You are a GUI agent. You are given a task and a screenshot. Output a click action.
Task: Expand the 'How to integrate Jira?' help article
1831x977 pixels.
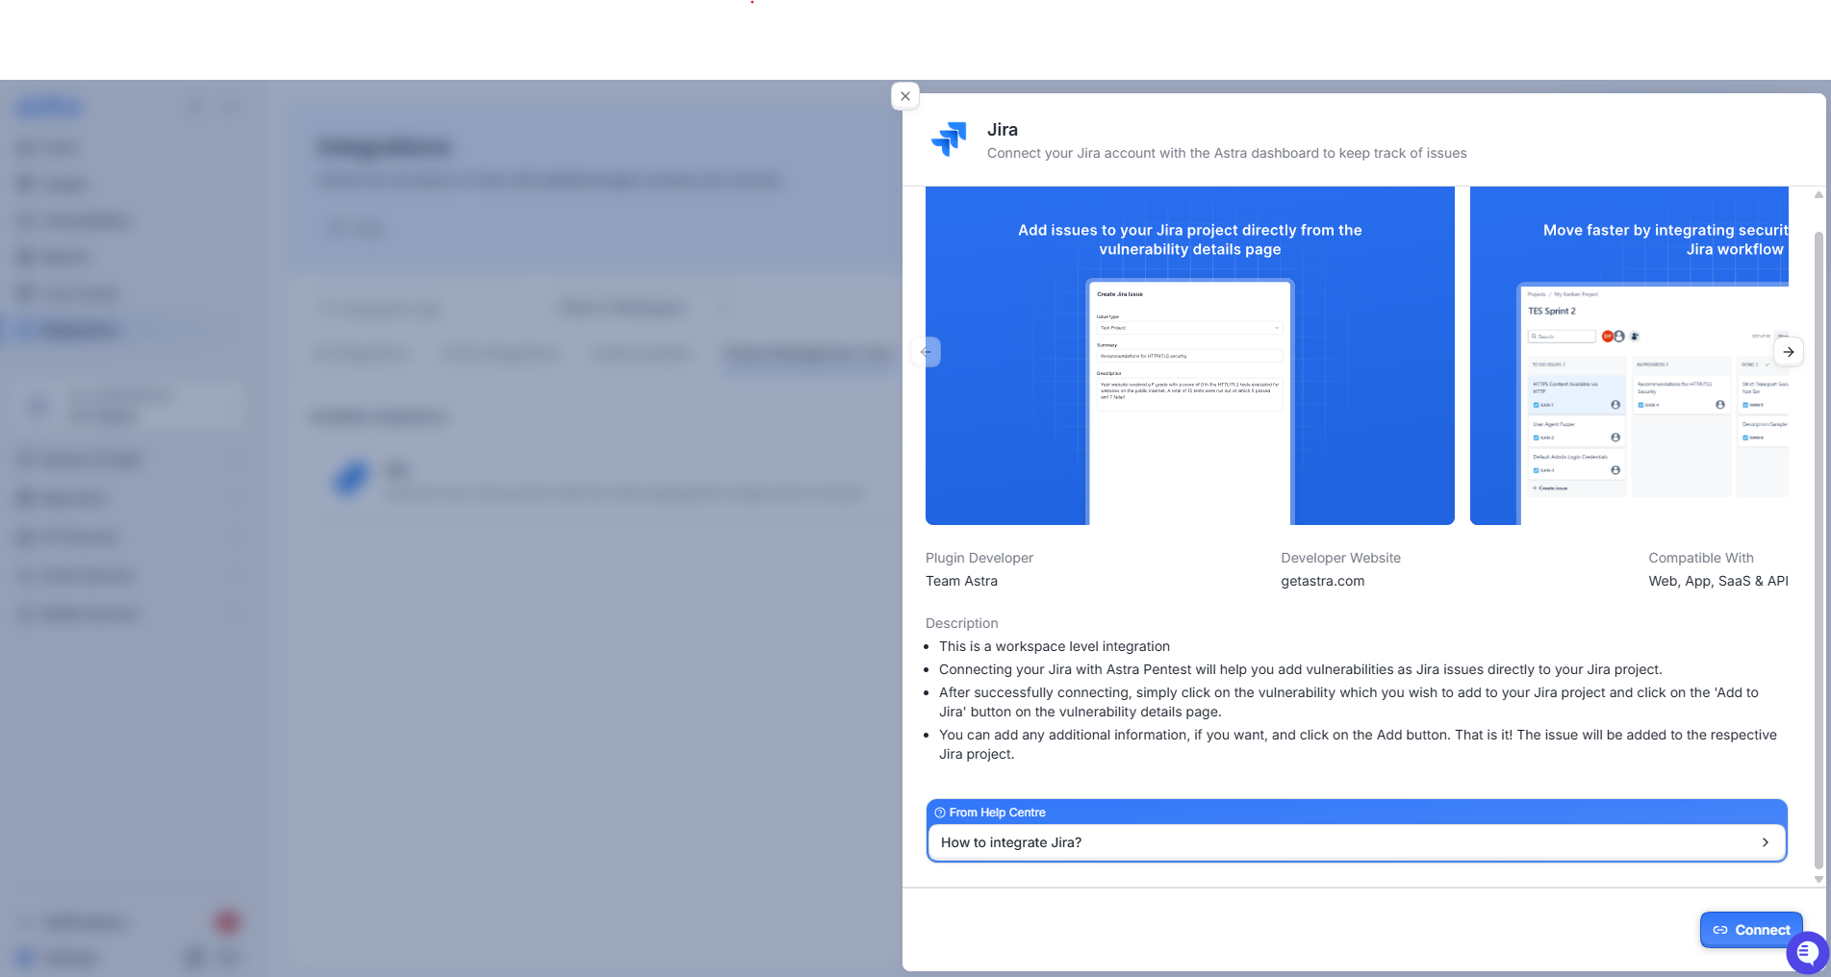click(x=1357, y=842)
